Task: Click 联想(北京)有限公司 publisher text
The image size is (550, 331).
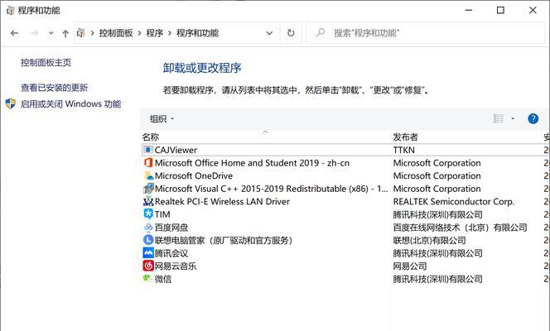Action: [x=429, y=240]
